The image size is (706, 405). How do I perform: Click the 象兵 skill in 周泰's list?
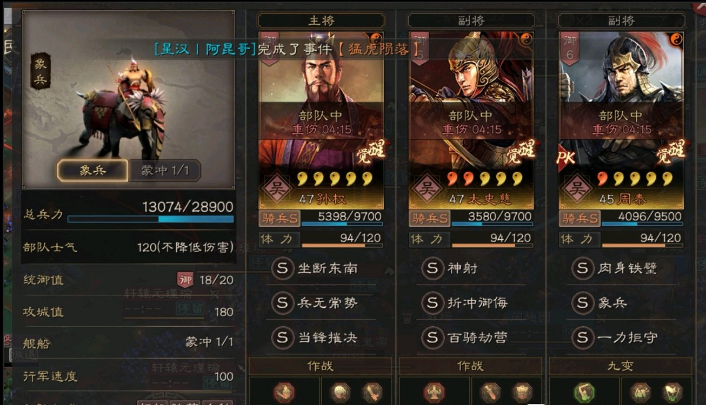[x=600, y=303]
